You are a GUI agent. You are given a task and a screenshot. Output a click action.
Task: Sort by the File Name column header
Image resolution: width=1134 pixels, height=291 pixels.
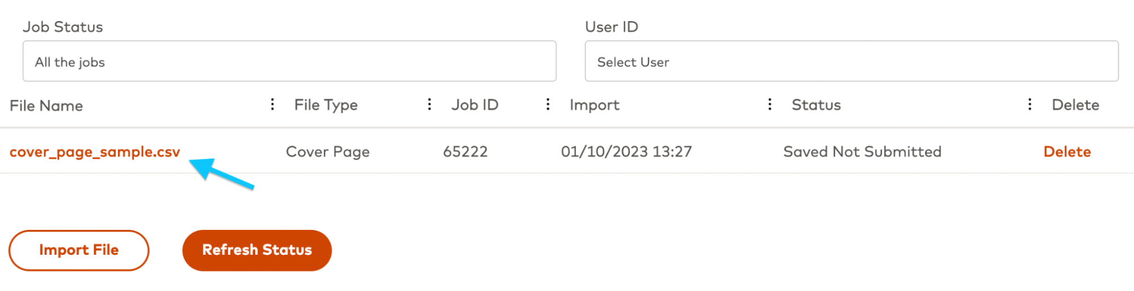[47, 106]
